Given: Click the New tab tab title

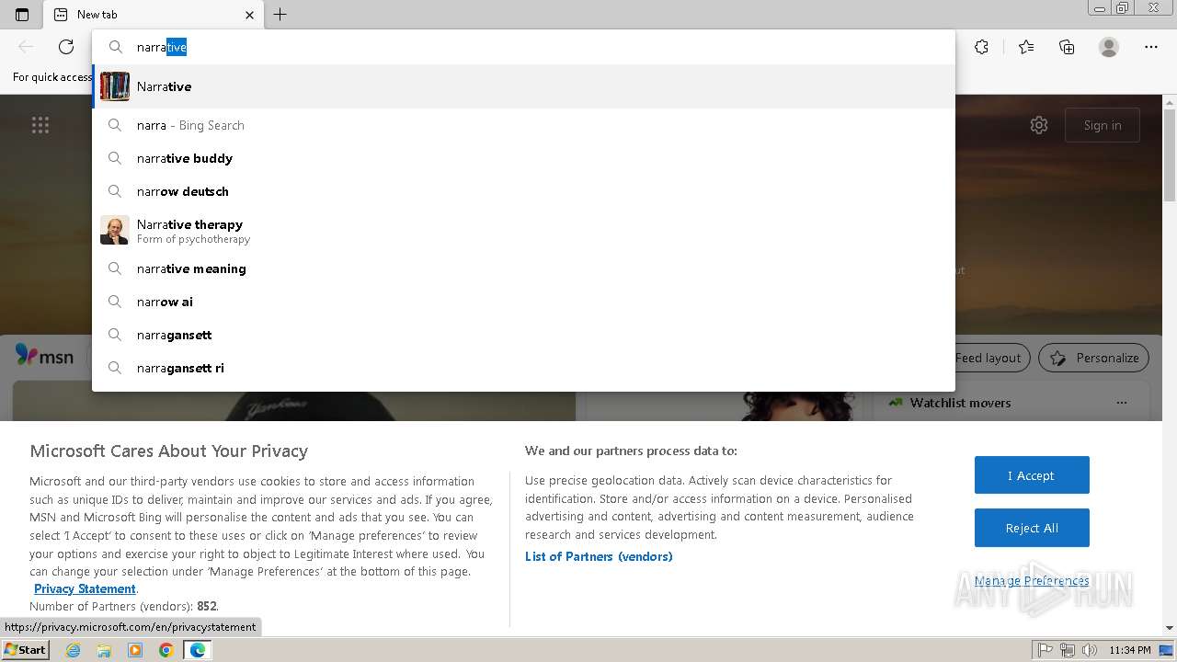Looking at the screenshot, I should pyautogui.click(x=97, y=15).
